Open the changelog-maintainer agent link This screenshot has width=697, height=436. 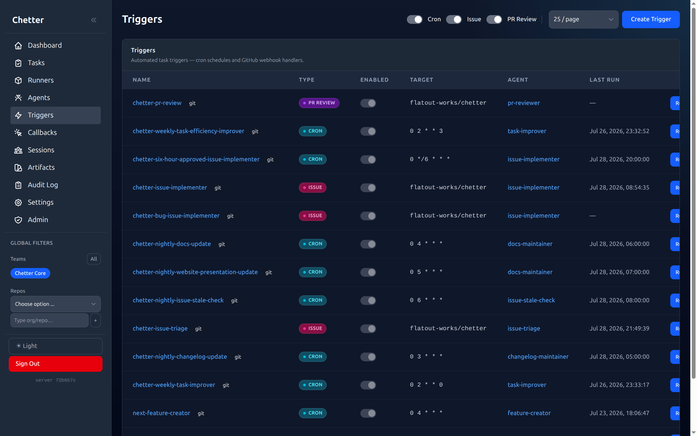click(x=538, y=357)
